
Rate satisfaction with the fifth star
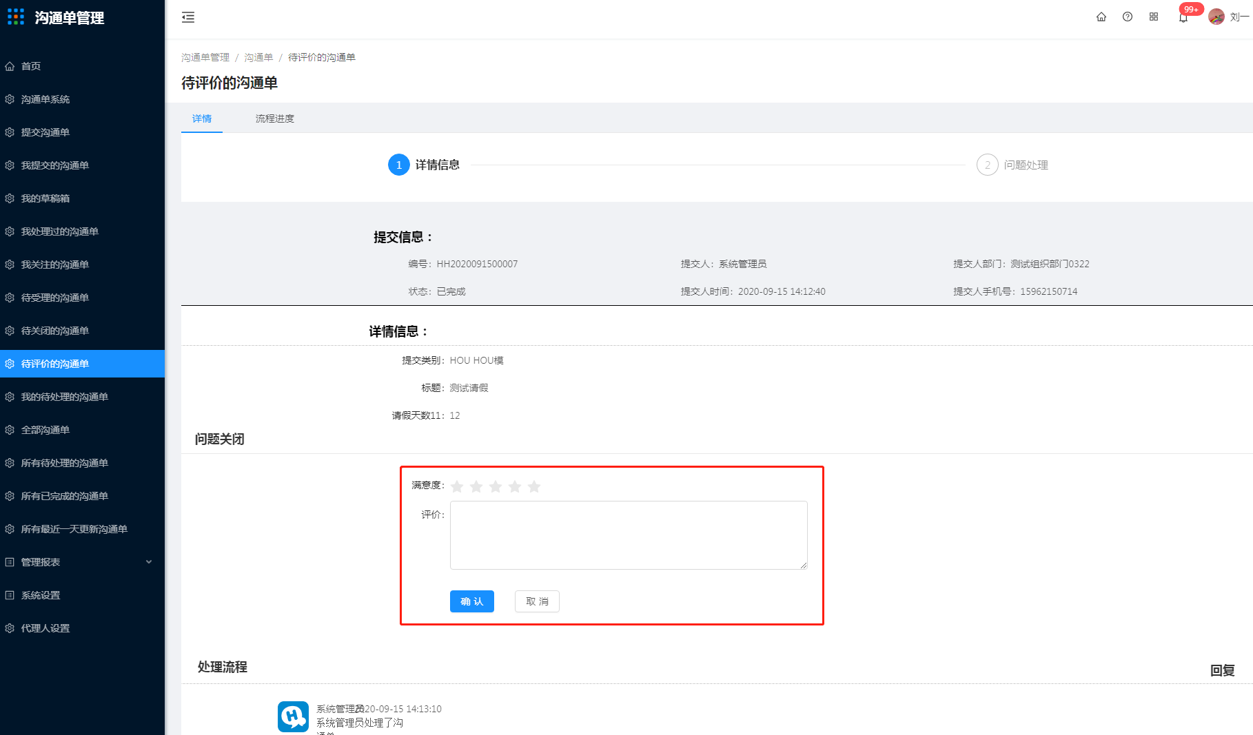(534, 487)
